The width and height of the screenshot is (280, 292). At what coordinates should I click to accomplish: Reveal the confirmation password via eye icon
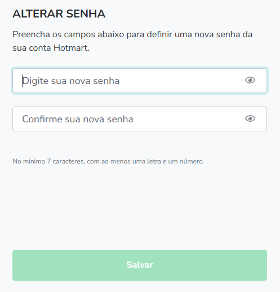click(250, 118)
